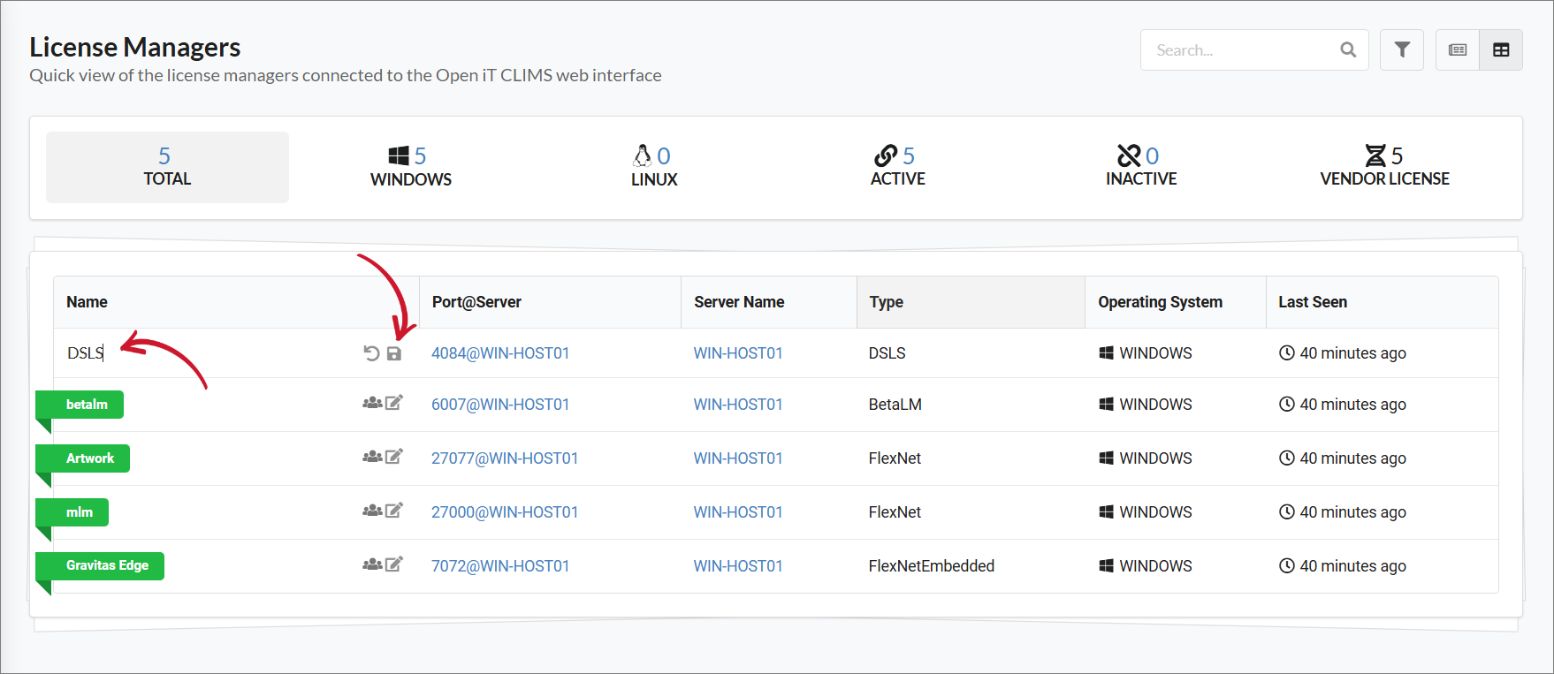Edit the mlm name

(x=394, y=510)
